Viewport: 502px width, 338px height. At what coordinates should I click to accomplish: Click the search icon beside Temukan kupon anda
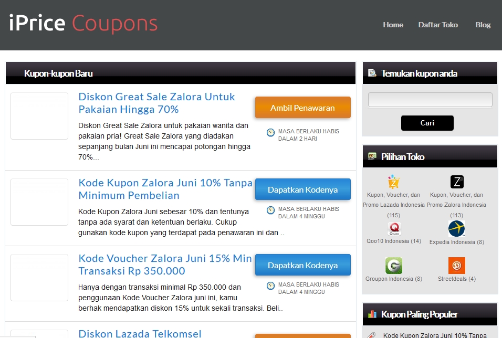(x=372, y=73)
